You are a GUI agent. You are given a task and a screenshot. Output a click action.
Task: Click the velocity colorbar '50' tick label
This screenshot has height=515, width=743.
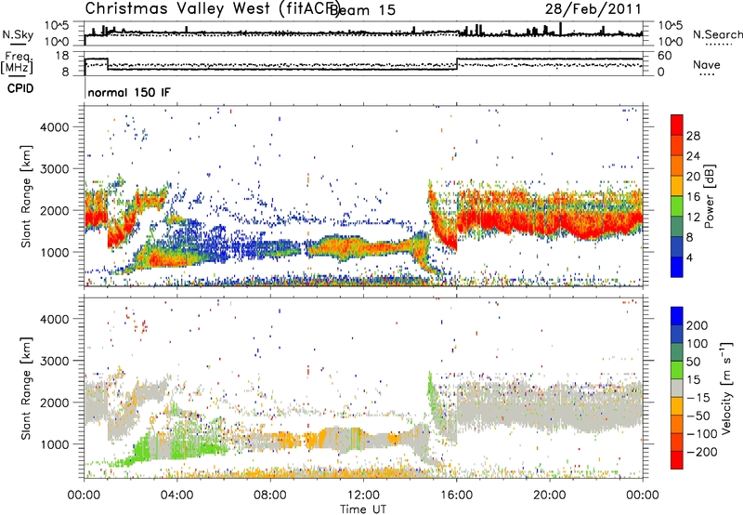click(693, 362)
